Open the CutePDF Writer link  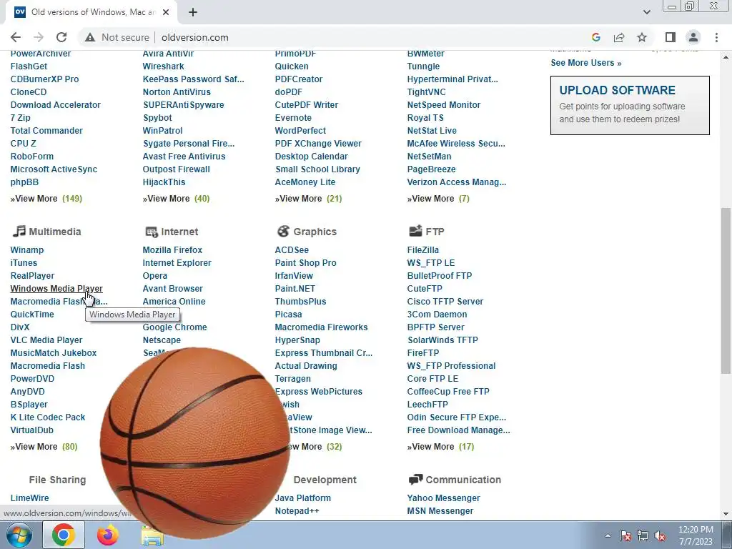(x=307, y=105)
